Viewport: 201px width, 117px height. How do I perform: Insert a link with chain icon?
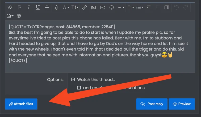[x=85, y=7]
